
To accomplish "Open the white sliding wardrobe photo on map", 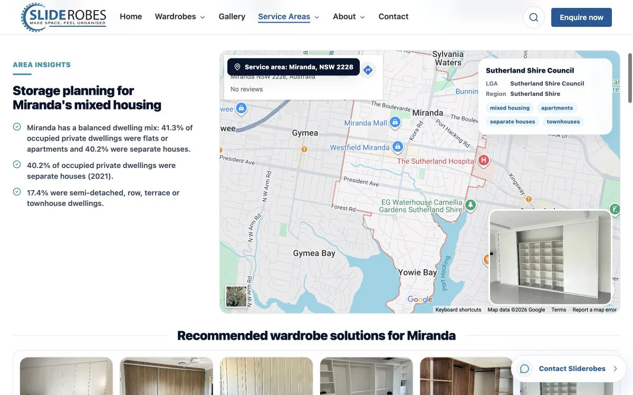I will click(550, 257).
